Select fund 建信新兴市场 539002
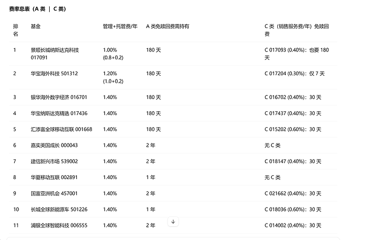 [x=54, y=162]
